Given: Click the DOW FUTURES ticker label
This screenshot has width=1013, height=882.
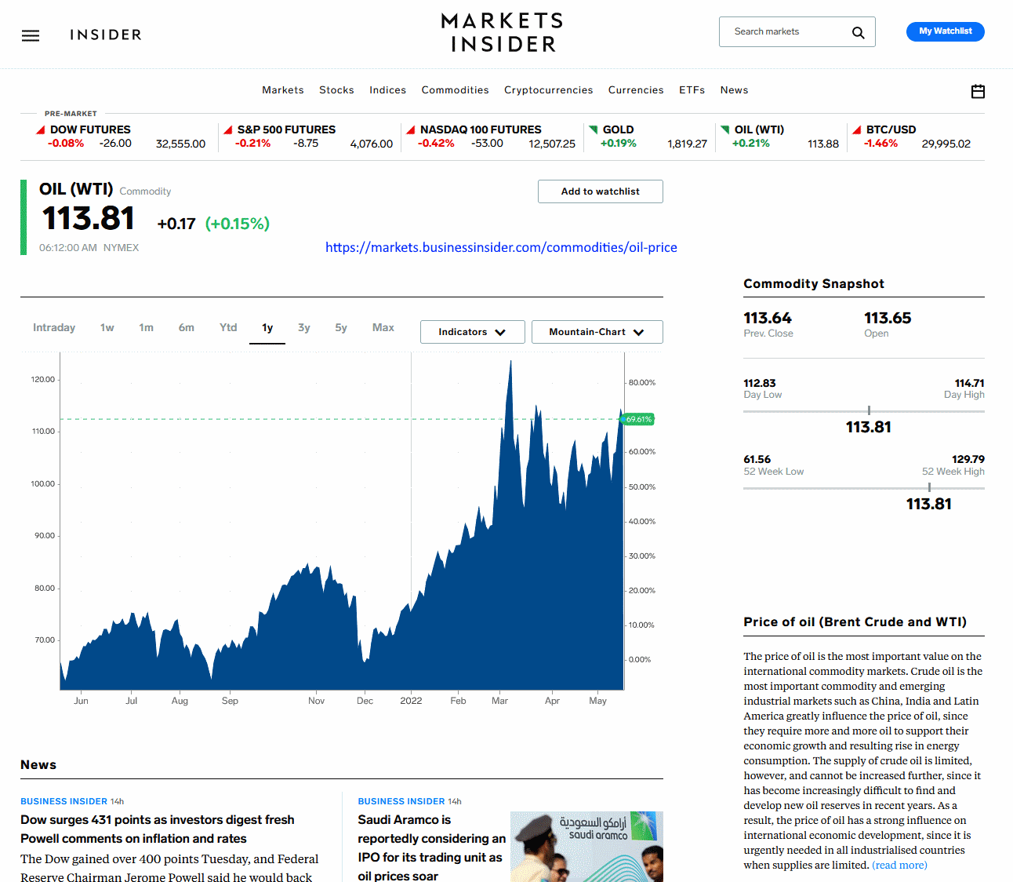Looking at the screenshot, I should click(x=90, y=129).
